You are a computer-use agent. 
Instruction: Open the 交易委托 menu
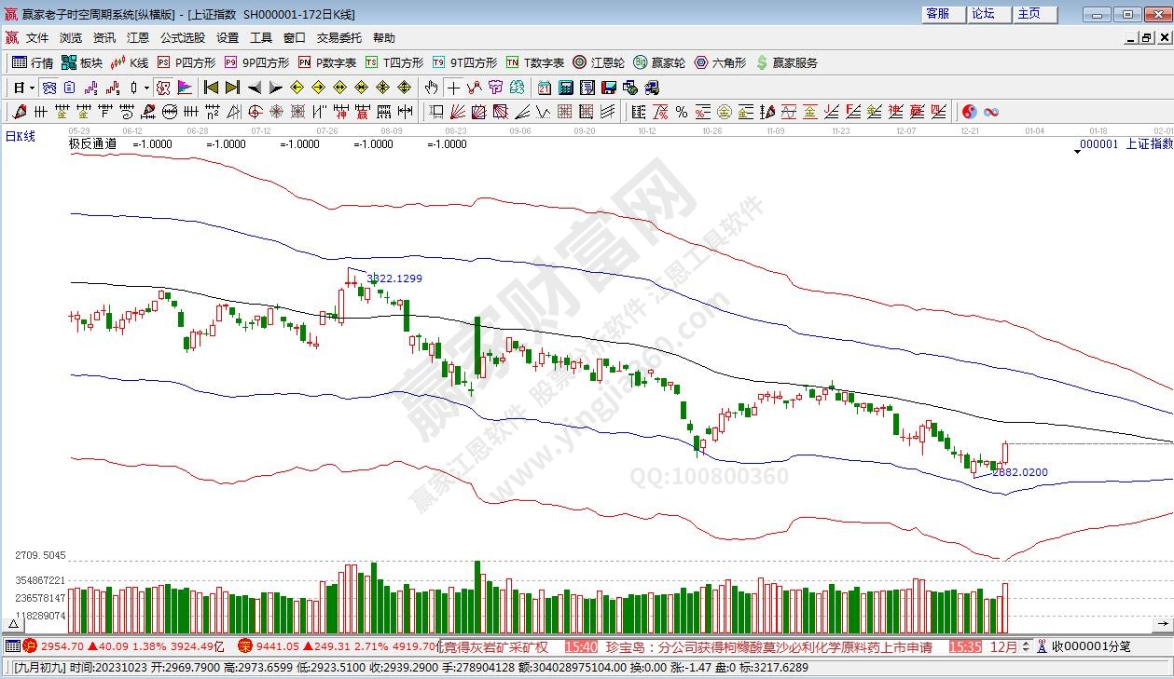pyautogui.click(x=338, y=38)
